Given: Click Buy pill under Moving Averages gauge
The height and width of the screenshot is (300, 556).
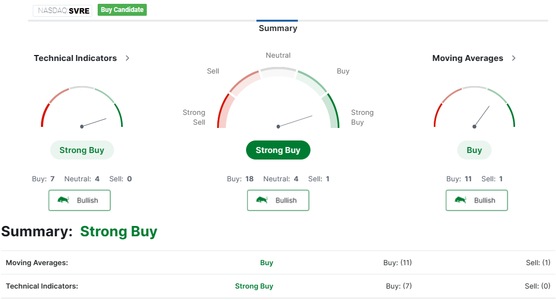Looking at the screenshot, I should 474,150.
